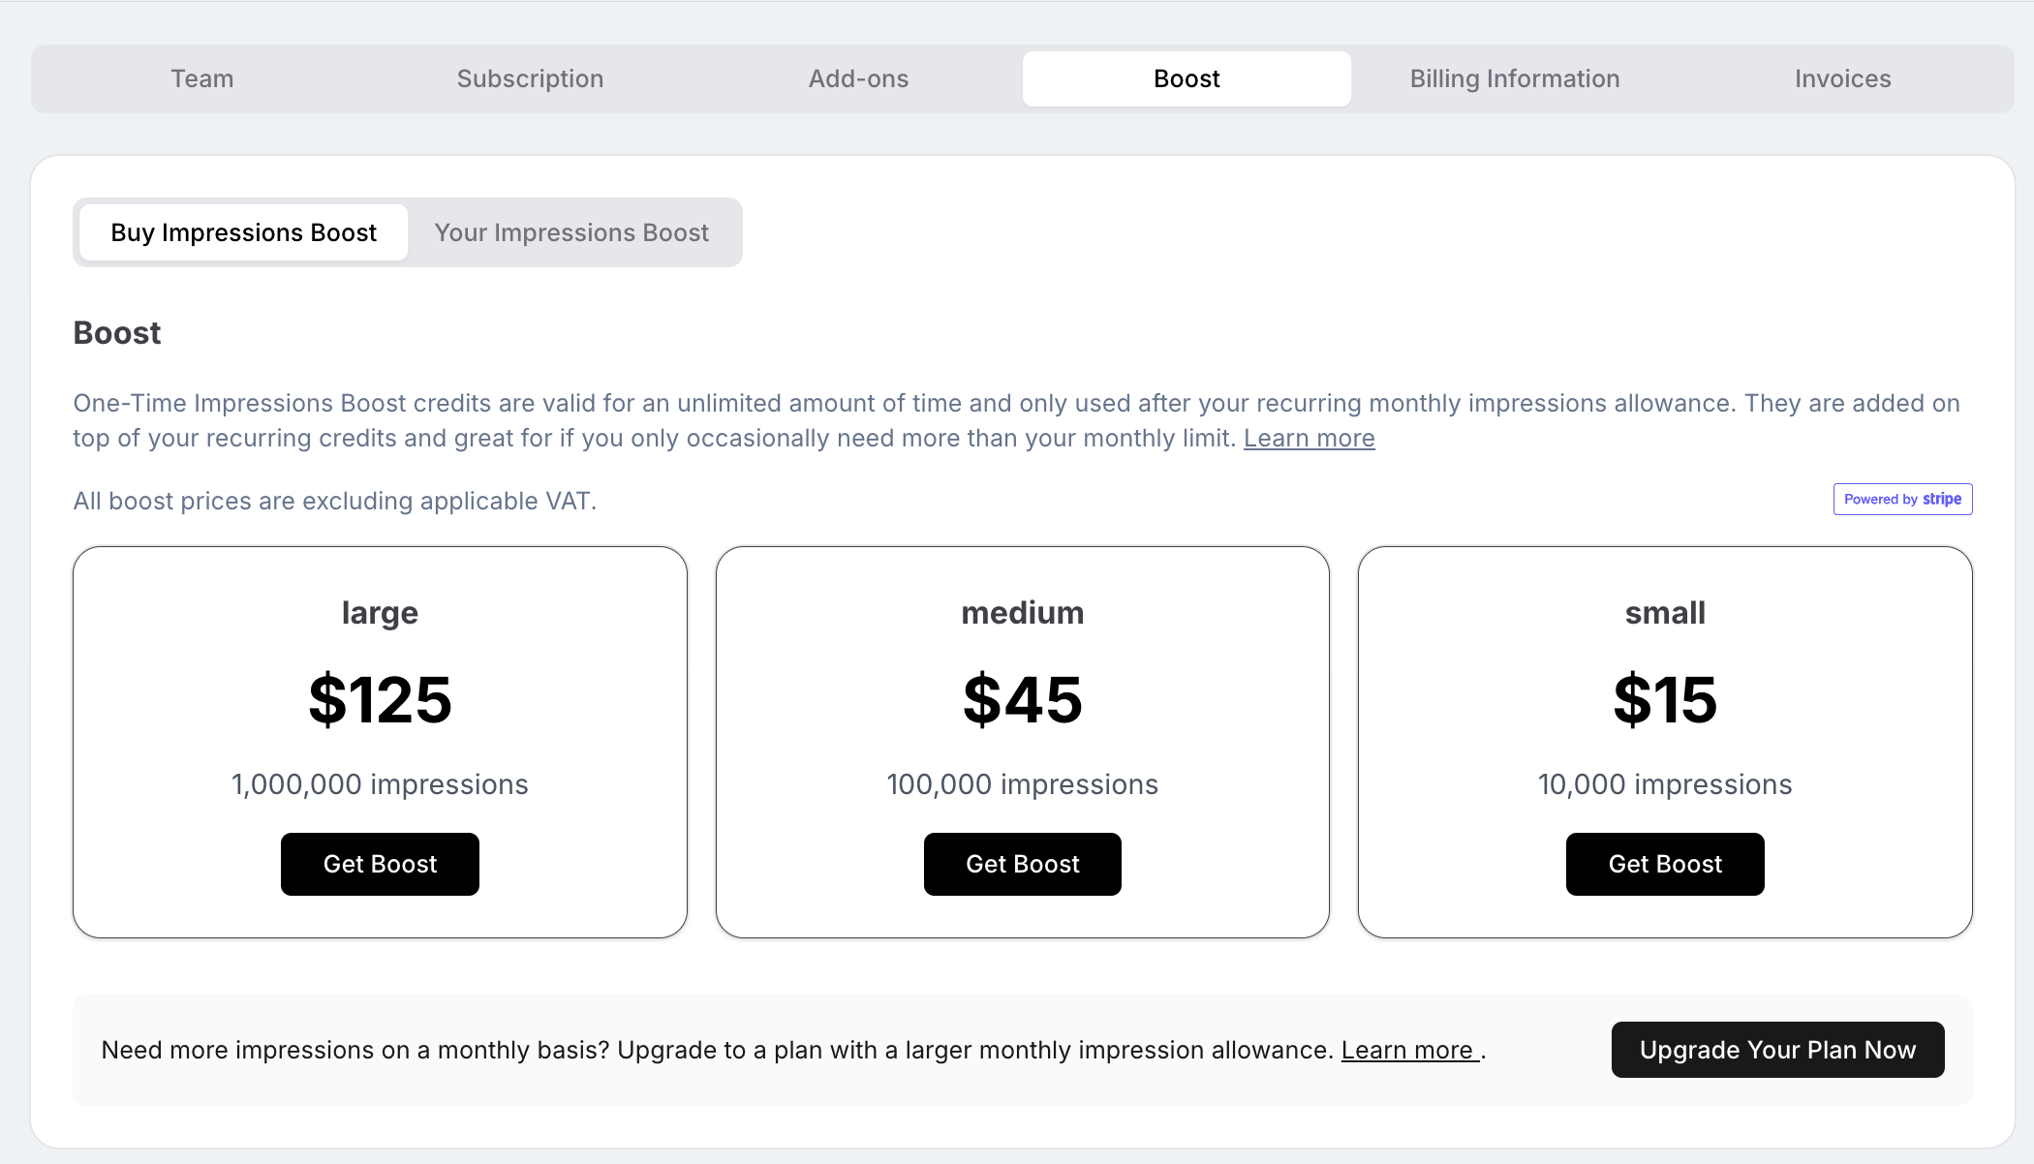Image resolution: width=2034 pixels, height=1164 pixels.
Task: Get Boost for the medium $45 plan
Action: [x=1022, y=864]
